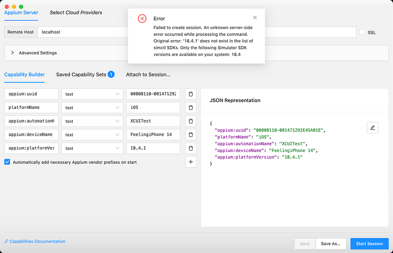Edit raw JSON with pencil icon
The width and height of the screenshot is (393, 253).
[372, 127]
